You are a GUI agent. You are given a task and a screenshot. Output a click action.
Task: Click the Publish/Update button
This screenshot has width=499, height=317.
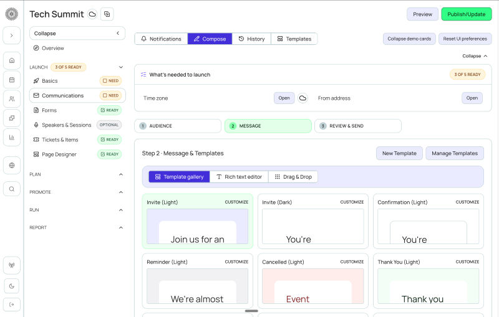coord(466,14)
